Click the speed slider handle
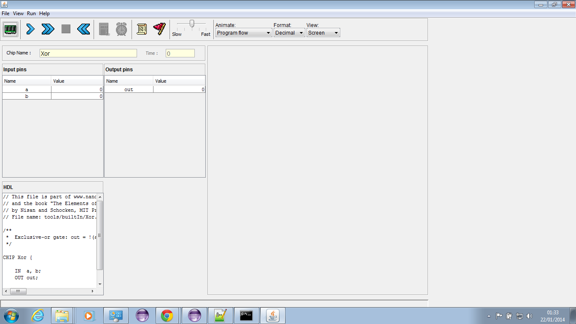The width and height of the screenshot is (576, 324). pyautogui.click(x=192, y=24)
